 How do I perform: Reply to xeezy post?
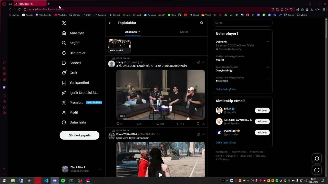tap(119, 124)
